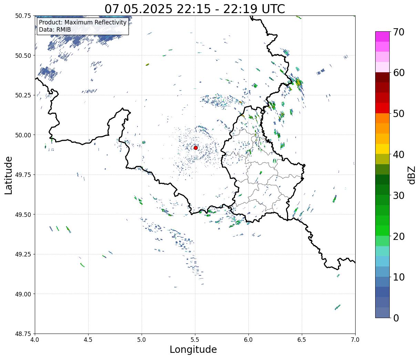The image size is (420, 358).
Task: Click the latitude tick label 48.75
Action: pyautogui.click(x=23, y=334)
